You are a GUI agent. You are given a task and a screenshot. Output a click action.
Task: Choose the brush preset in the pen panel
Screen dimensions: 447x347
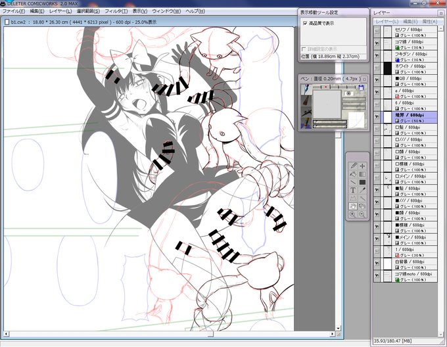tap(306, 101)
